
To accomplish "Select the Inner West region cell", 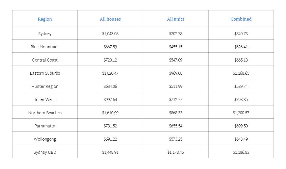I will click(x=45, y=100).
